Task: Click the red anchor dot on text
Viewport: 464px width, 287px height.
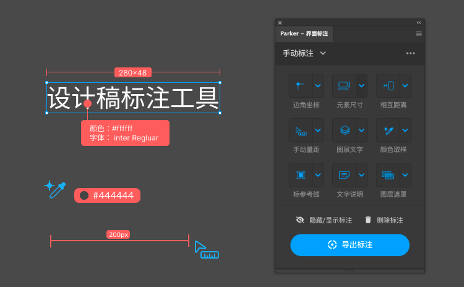Action: click(87, 103)
